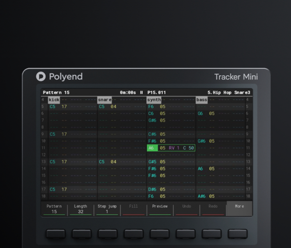Push the hardware button under Length

point(82,234)
